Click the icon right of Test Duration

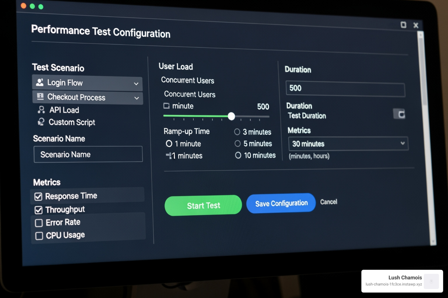[x=399, y=114]
